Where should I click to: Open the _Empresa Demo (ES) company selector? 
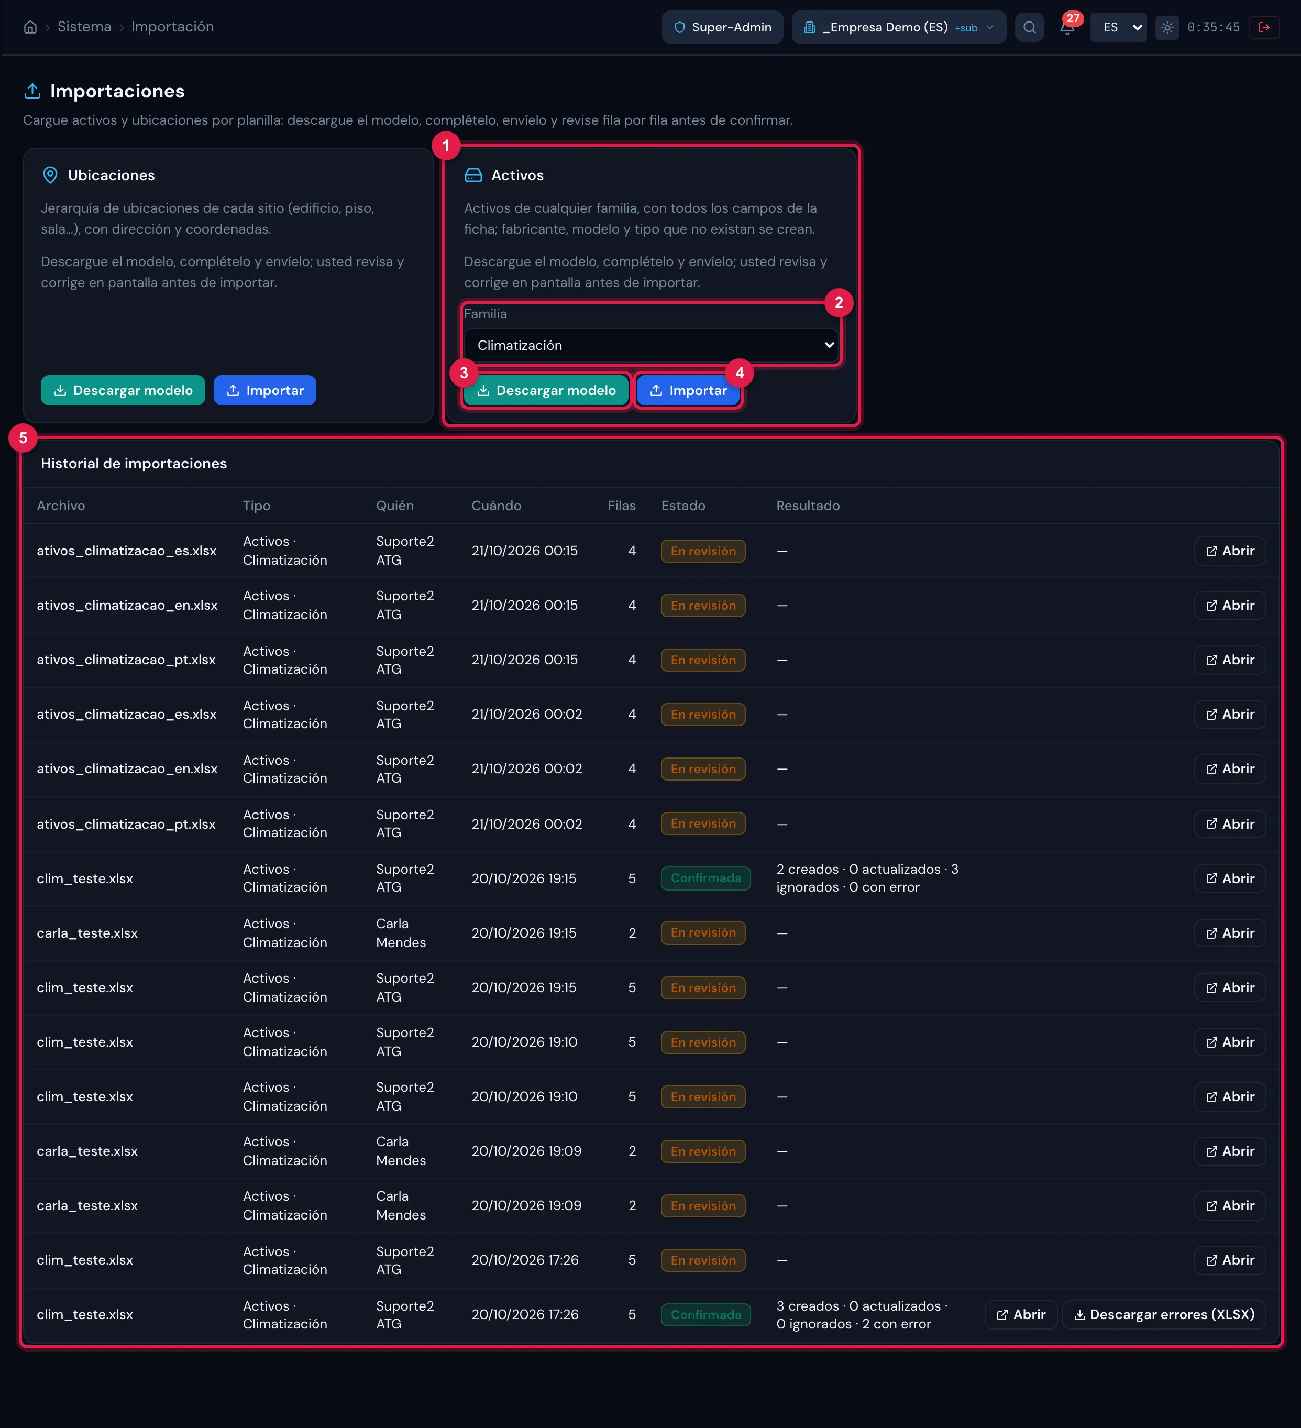pos(899,28)
